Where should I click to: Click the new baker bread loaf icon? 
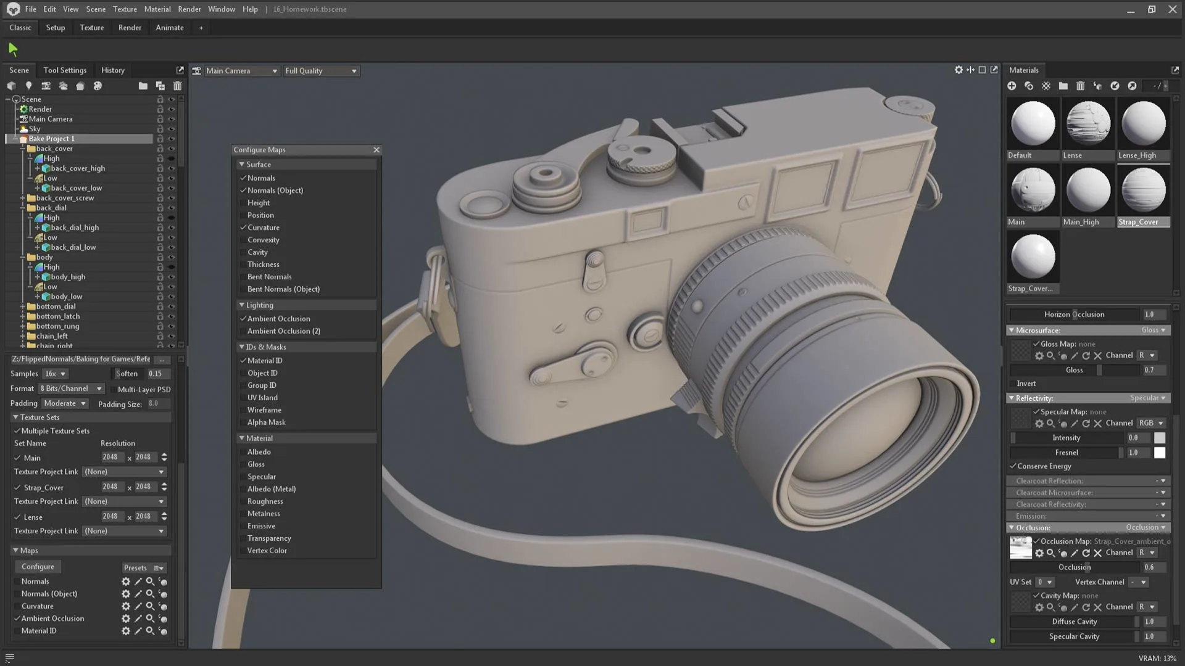click(80, 86)
